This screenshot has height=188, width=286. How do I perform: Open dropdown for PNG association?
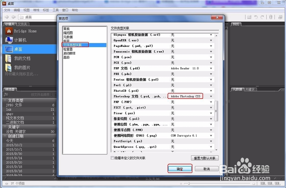(x=211, y=136)
